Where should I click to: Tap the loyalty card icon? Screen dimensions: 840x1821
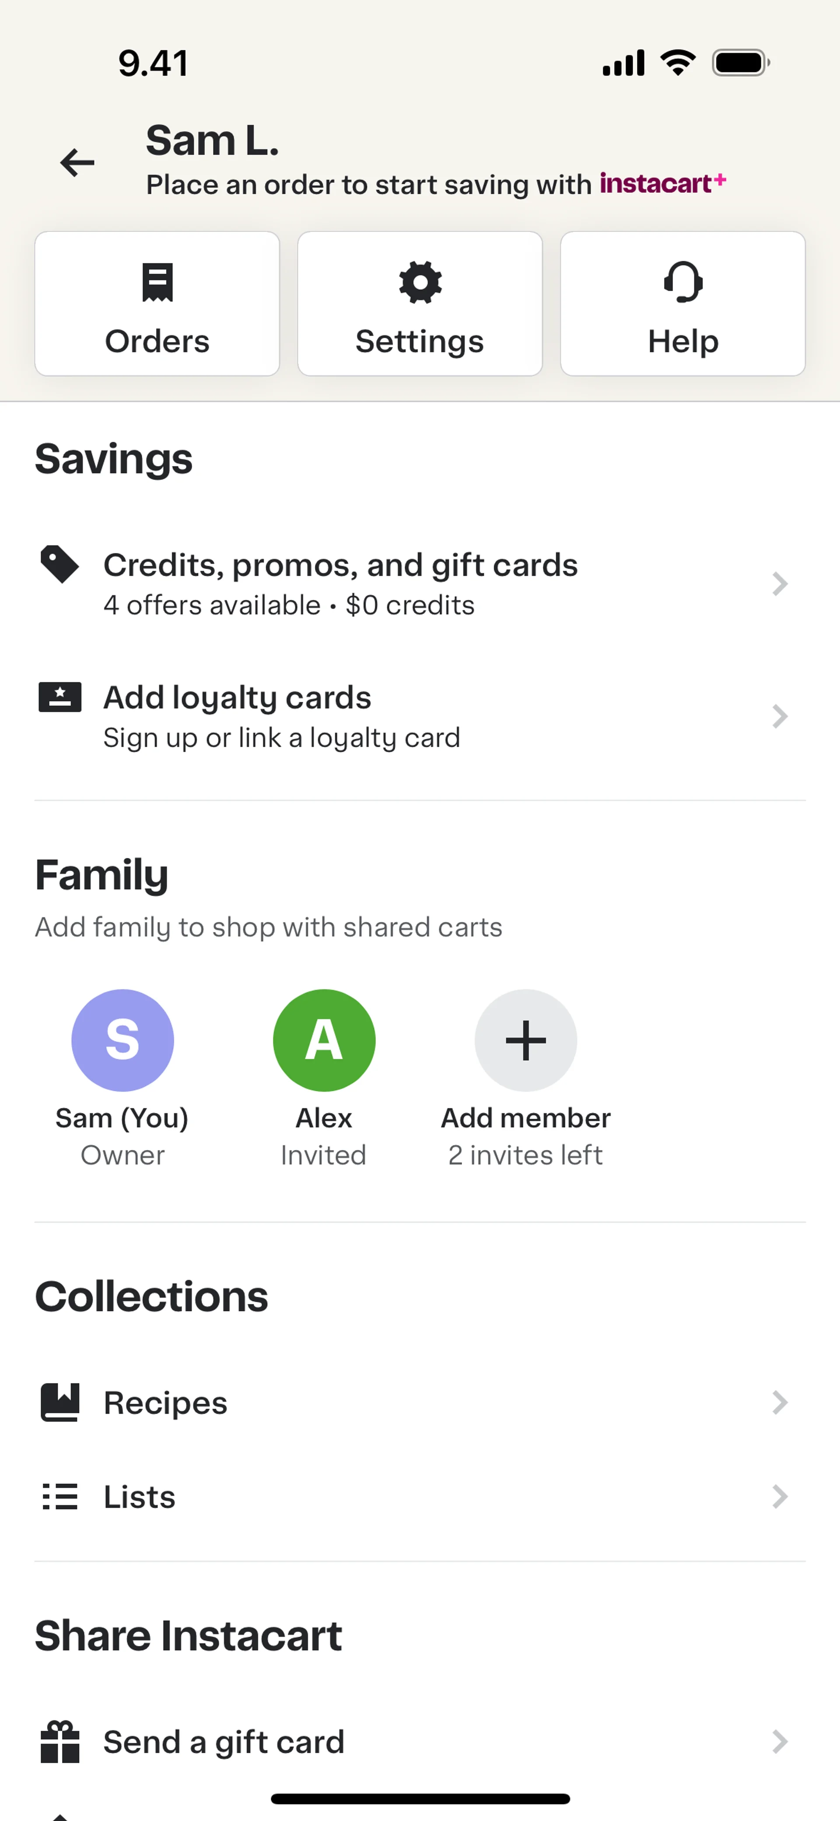tap(59, 697)
